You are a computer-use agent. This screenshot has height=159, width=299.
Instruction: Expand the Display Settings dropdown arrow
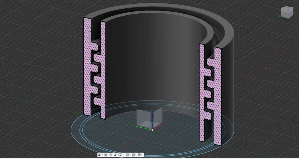(x=130, y=155)
